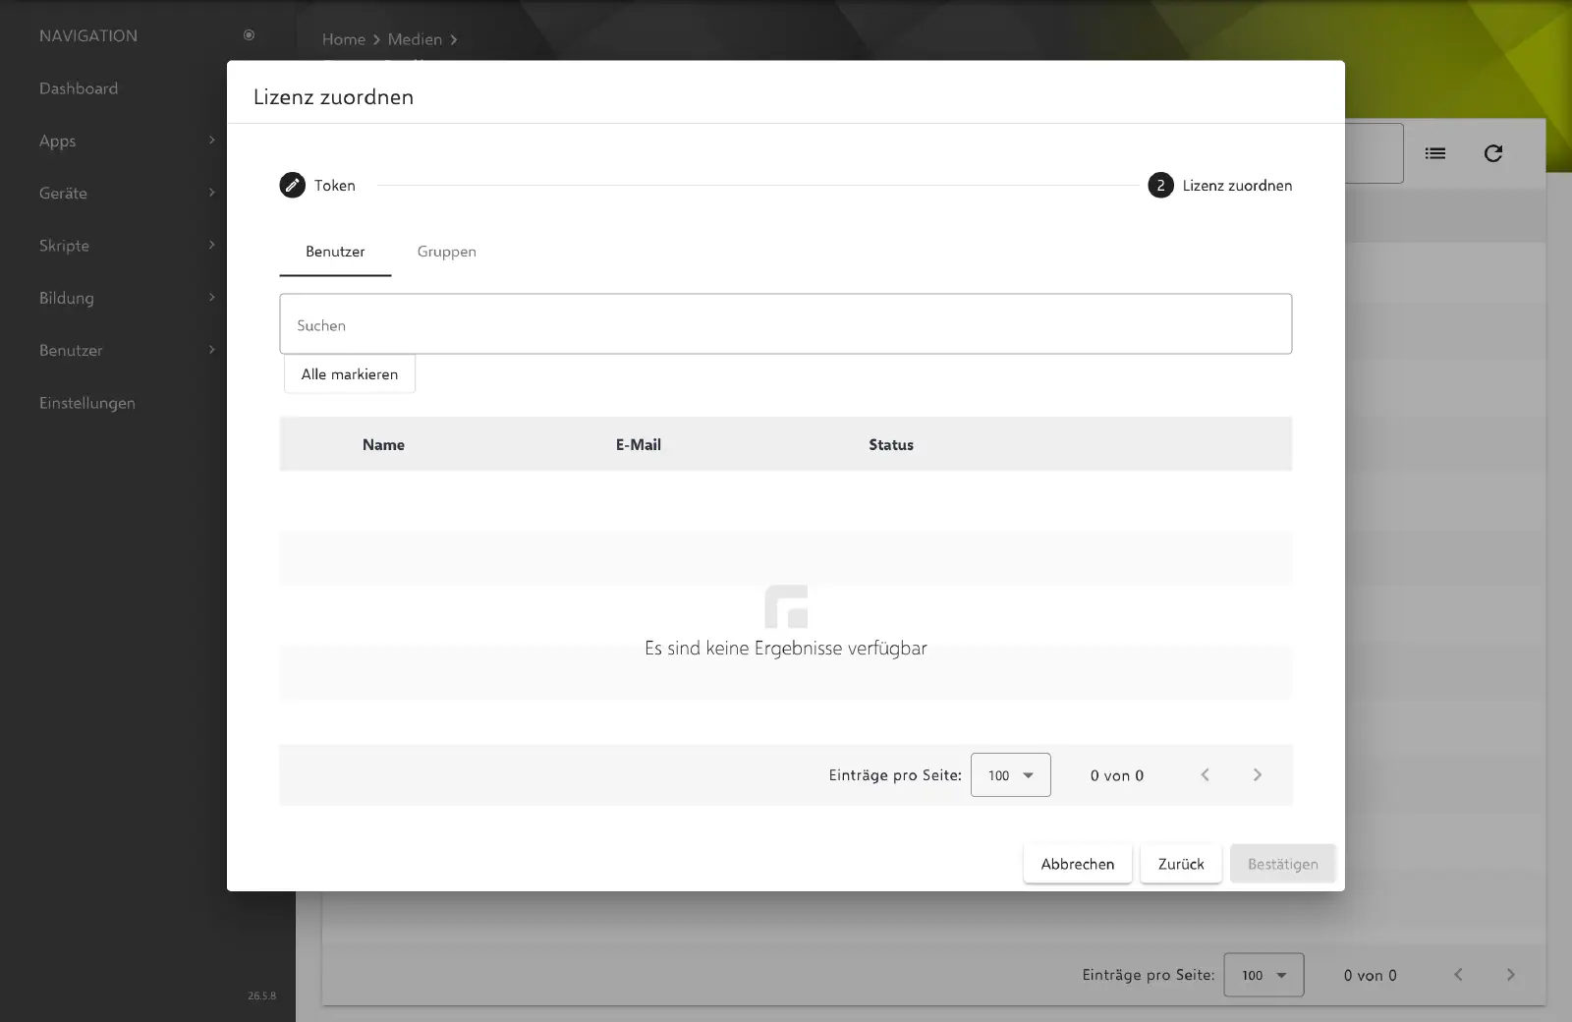The width and height of the screenshot is (1572, 1022).
Task: Click the E-Mail column header
Action: pos(639,445)
